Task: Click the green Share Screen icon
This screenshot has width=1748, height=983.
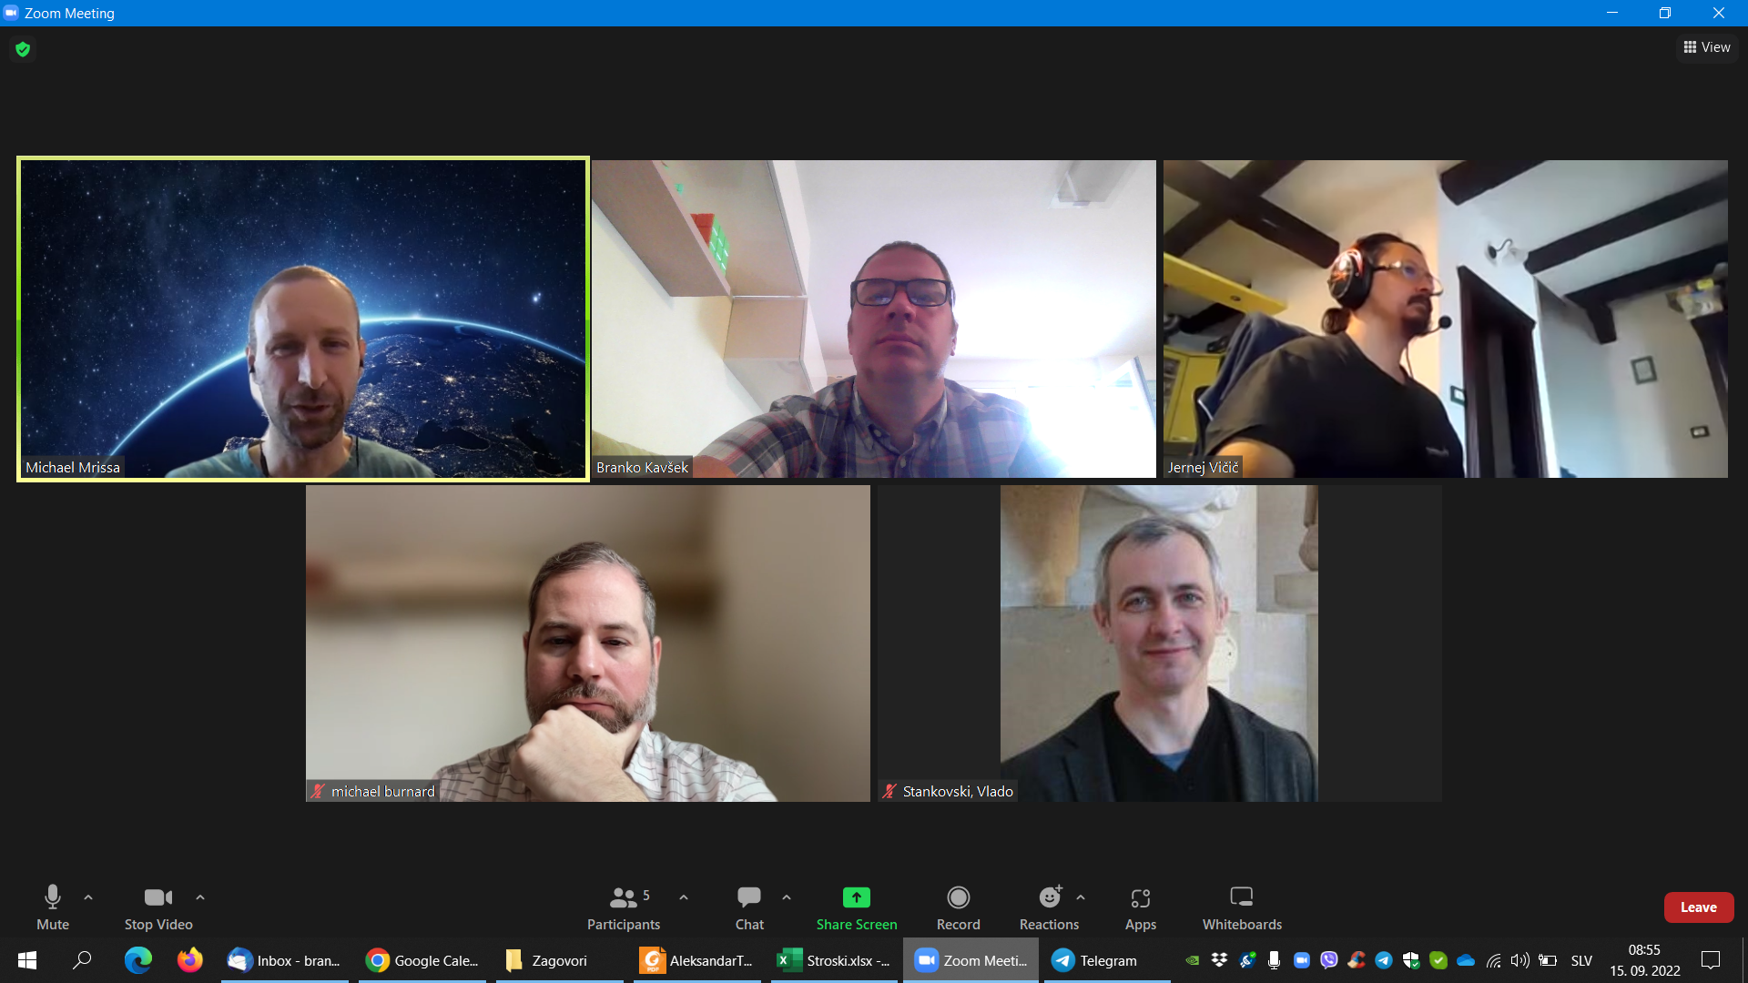Action: coord(856,897)
